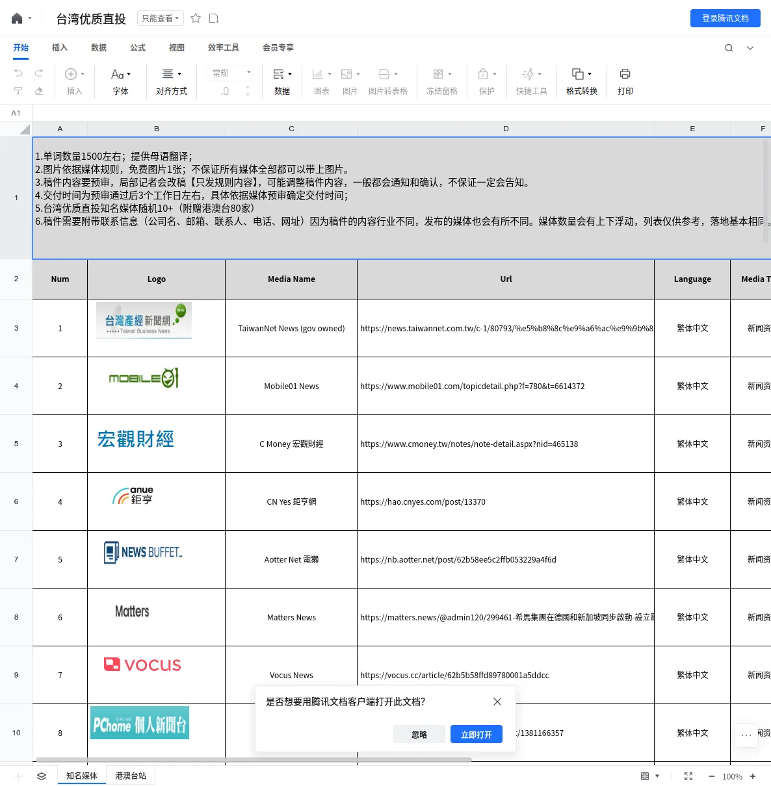This screenshot has width=771, height=786.
Task: Click the sheet list layers icon
Action: pos(42,776)
